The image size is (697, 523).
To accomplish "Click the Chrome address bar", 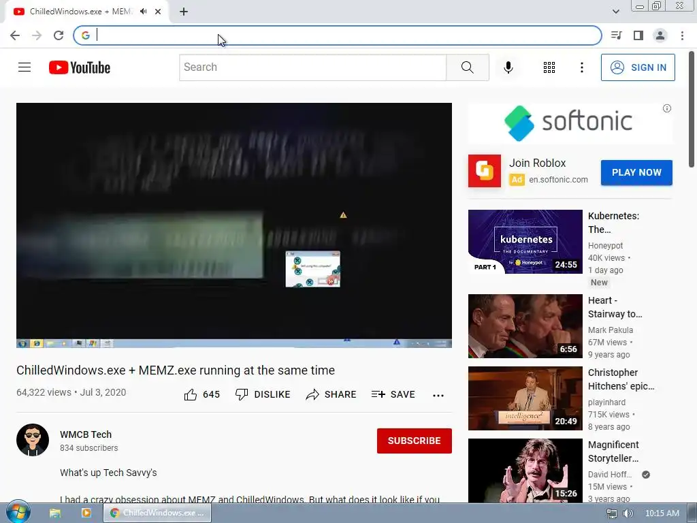I will [x=338, y=35].
